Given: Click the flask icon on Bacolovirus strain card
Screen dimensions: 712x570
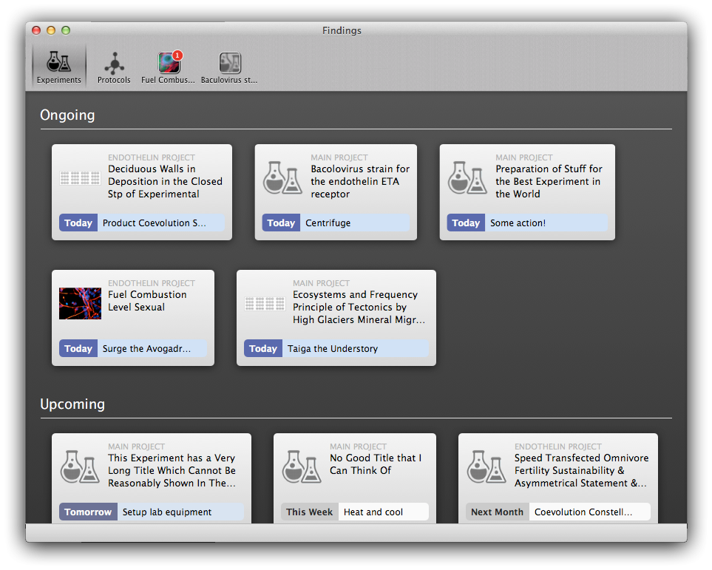Looking at the screenshot, I should (282, 177).
